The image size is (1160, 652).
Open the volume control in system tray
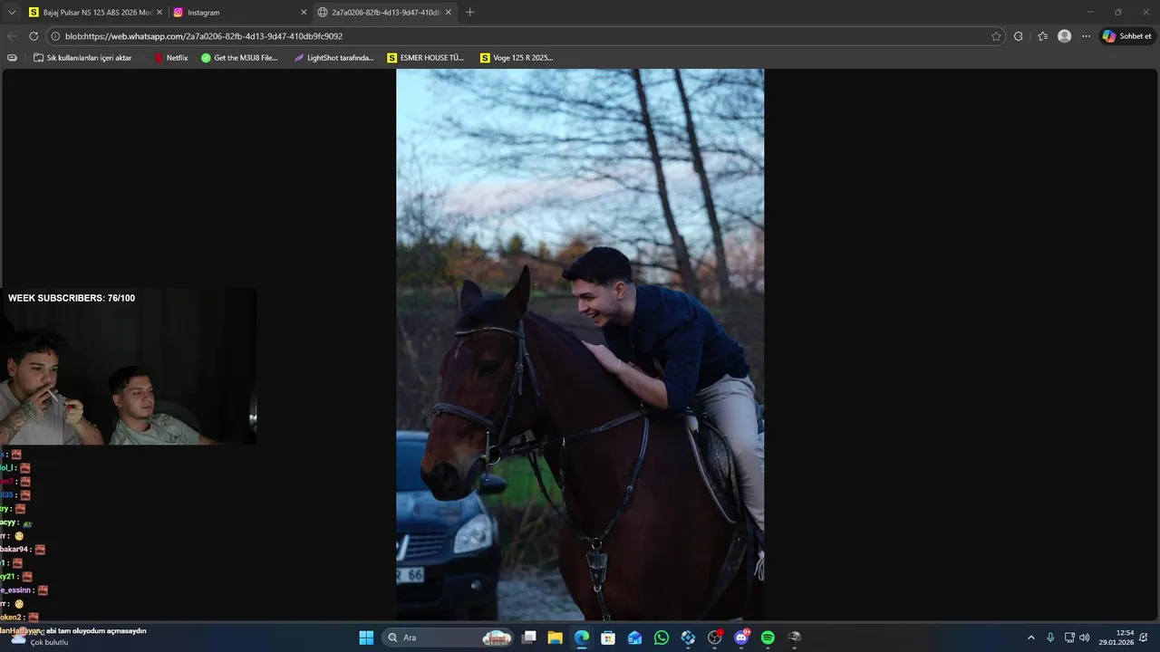[x=1085, y=638]
